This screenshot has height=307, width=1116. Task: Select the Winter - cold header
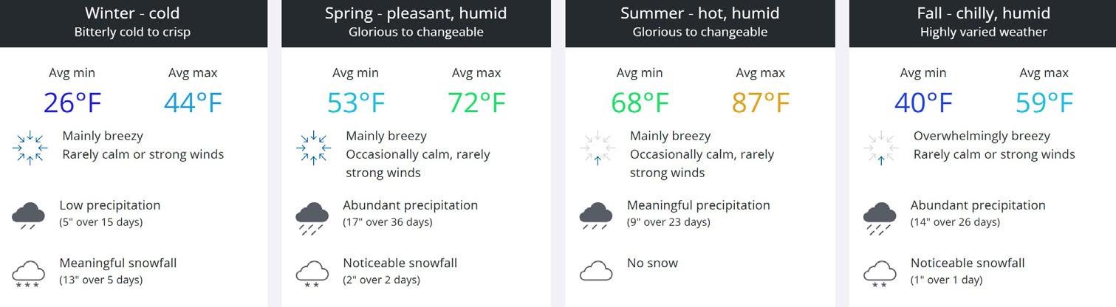[132, 13]
